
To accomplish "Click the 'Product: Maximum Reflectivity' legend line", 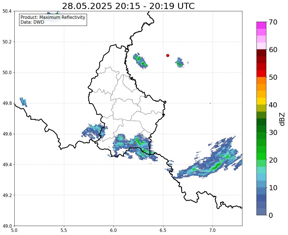I will point(53,17).
